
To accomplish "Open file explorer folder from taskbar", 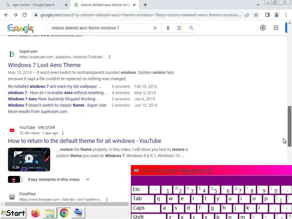I will pyautogui.click(x=50, y=213).
